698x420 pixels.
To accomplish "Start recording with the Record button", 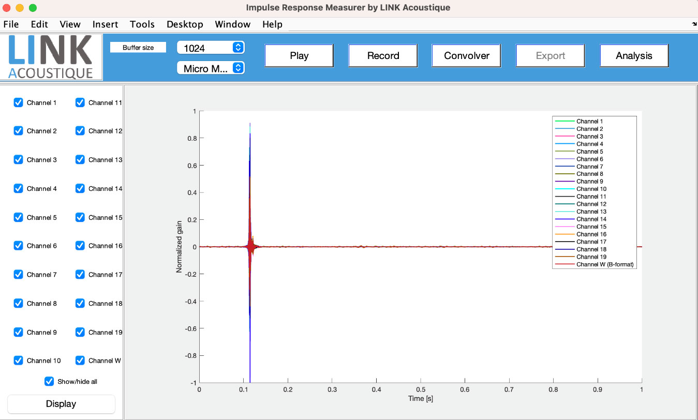I will (383, 56).
